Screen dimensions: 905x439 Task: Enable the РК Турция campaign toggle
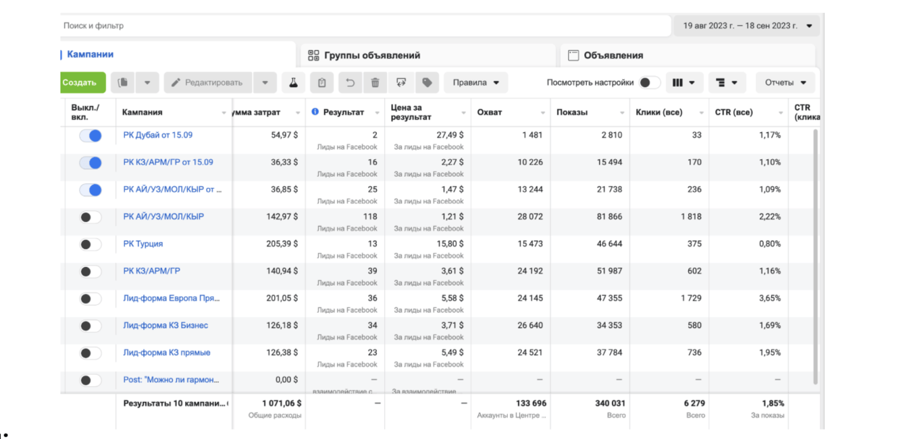(90, 244)
